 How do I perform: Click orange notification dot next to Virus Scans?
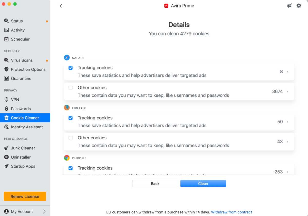tap(47, 61)
